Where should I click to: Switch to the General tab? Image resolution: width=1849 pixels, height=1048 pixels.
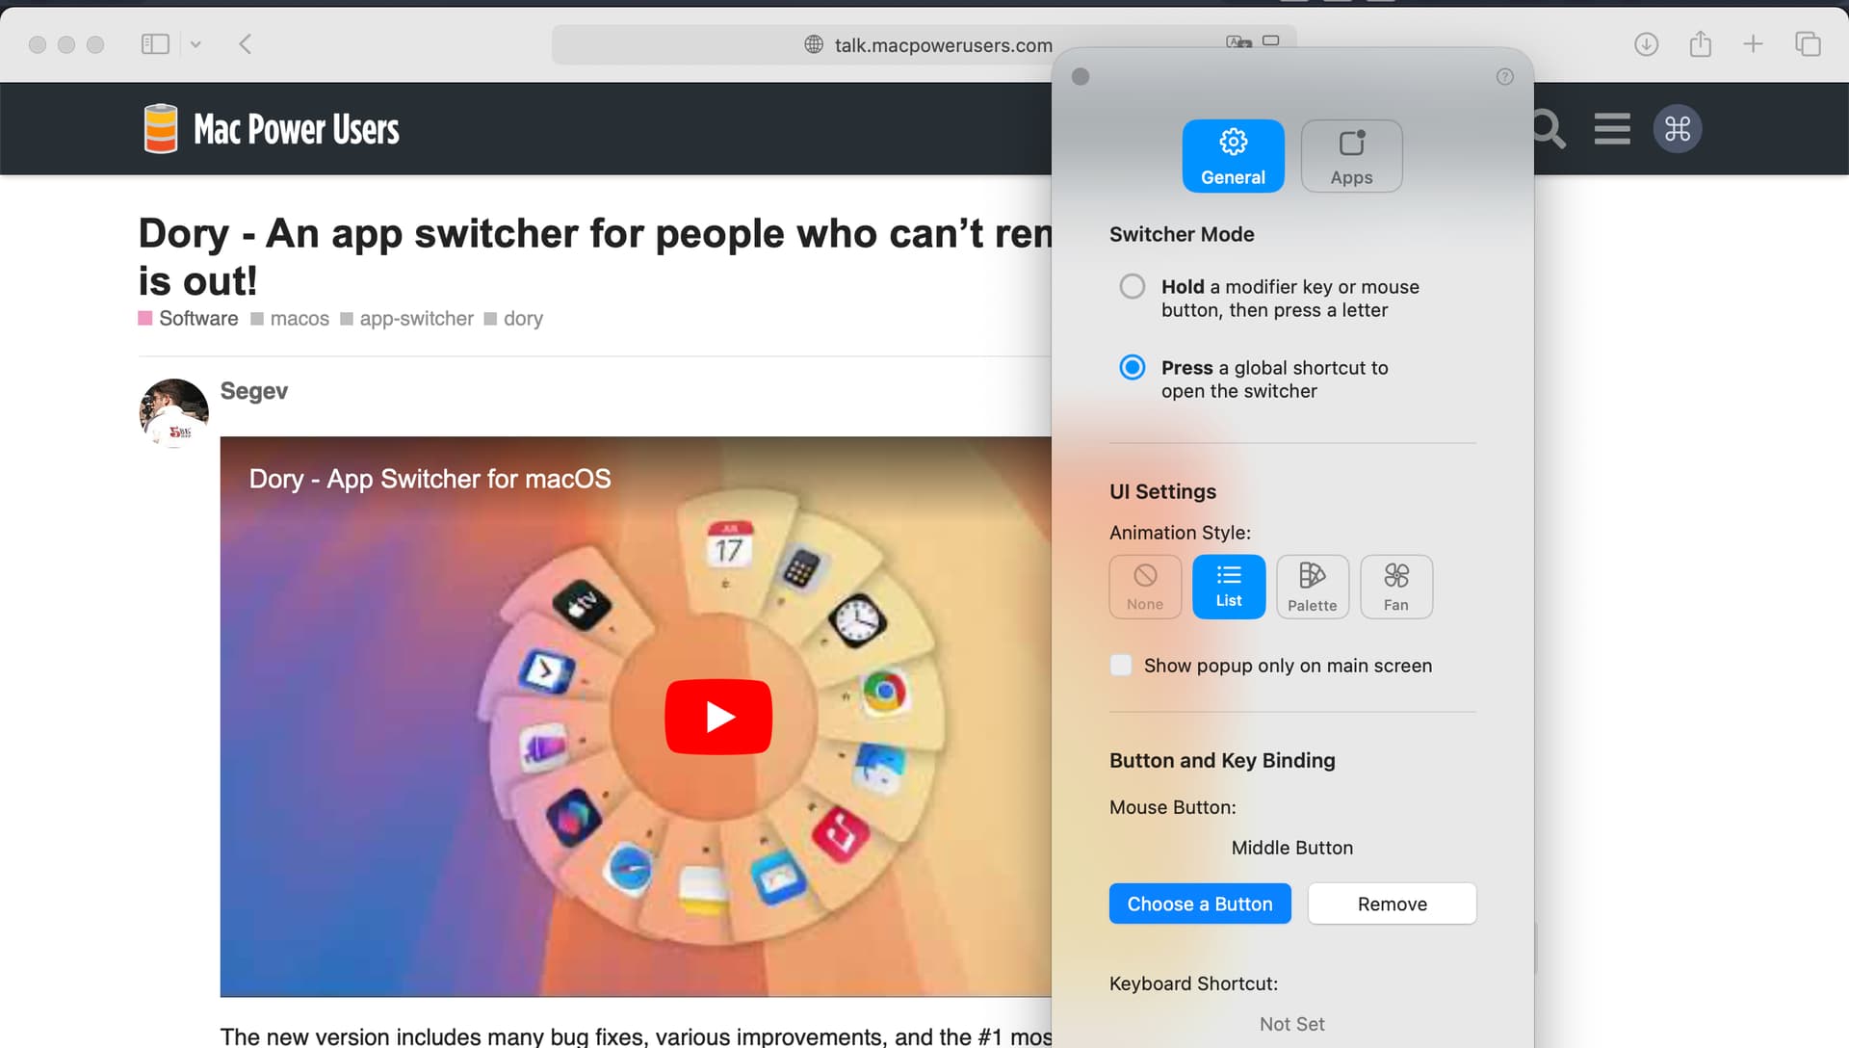click(x=1233, y=156)
